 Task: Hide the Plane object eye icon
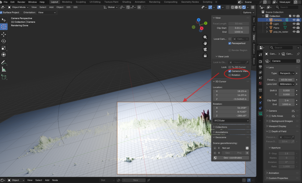click(x=294, y=28)
